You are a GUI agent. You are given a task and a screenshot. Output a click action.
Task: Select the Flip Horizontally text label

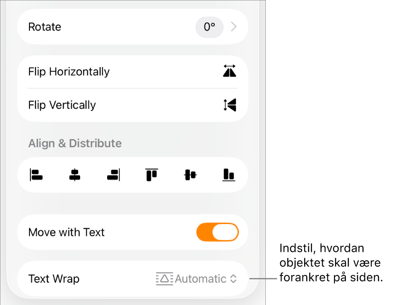click(x=69, y=72)
